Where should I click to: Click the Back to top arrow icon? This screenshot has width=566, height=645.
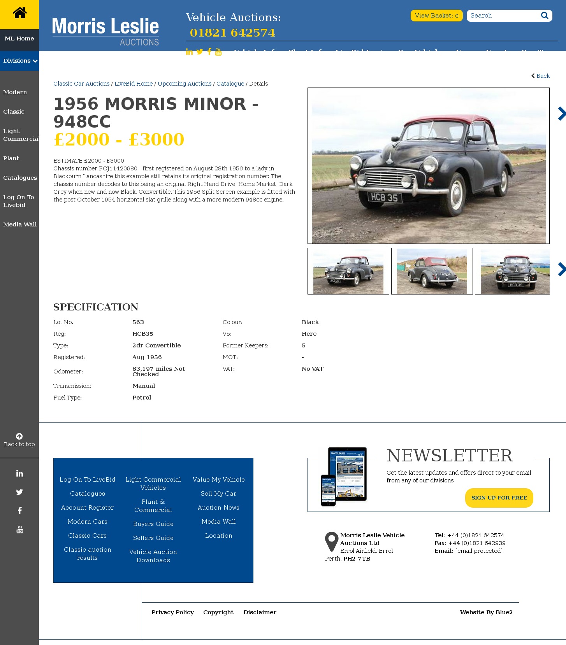(19, 436)
